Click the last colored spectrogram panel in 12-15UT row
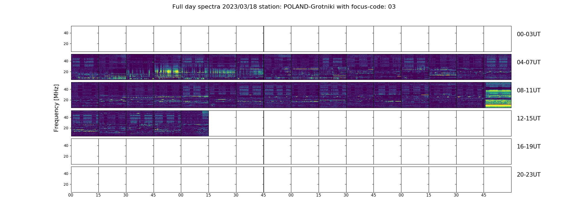 pos(195,123)
